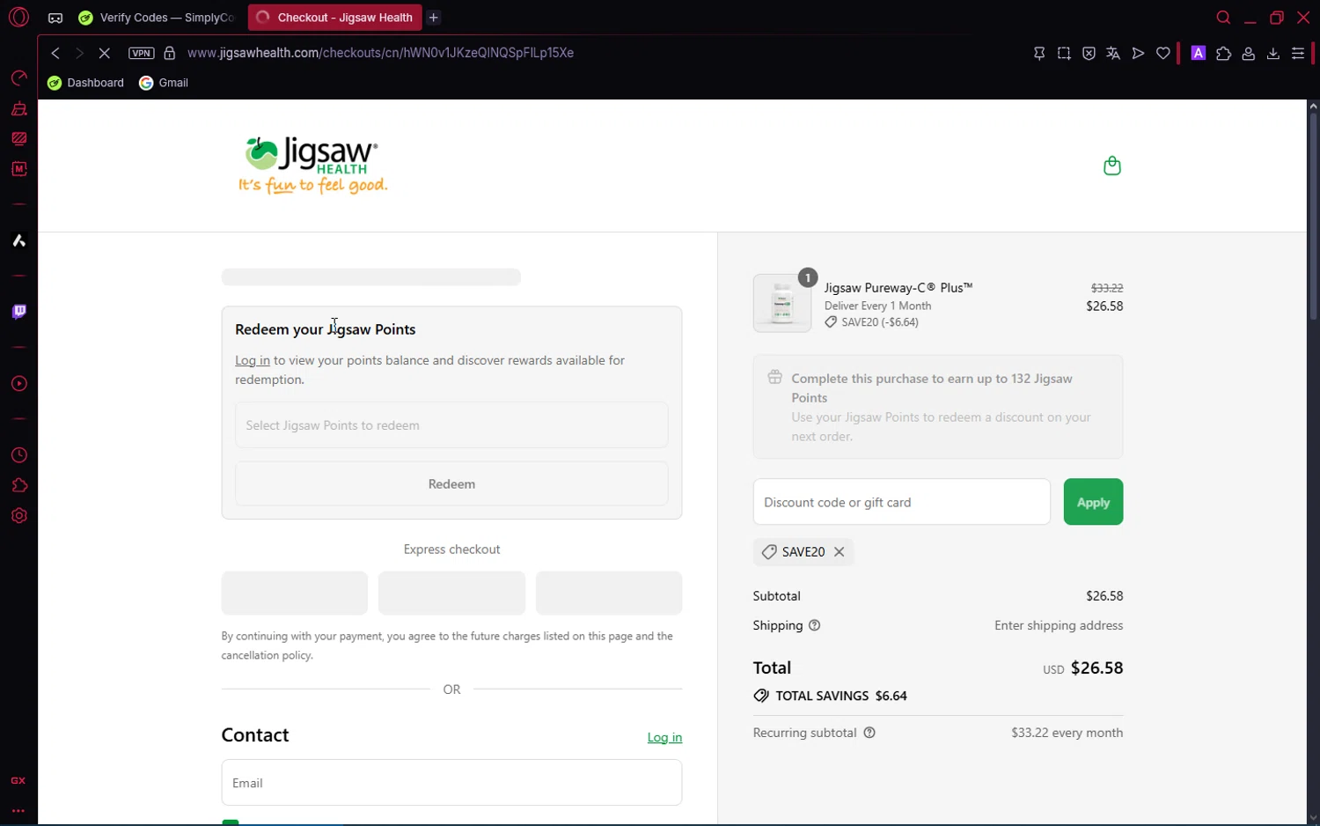Open the Gmail bookmark

click(165, 83)
